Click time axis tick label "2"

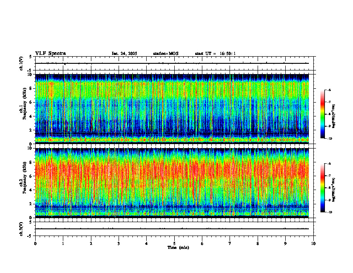click(91, 244)
